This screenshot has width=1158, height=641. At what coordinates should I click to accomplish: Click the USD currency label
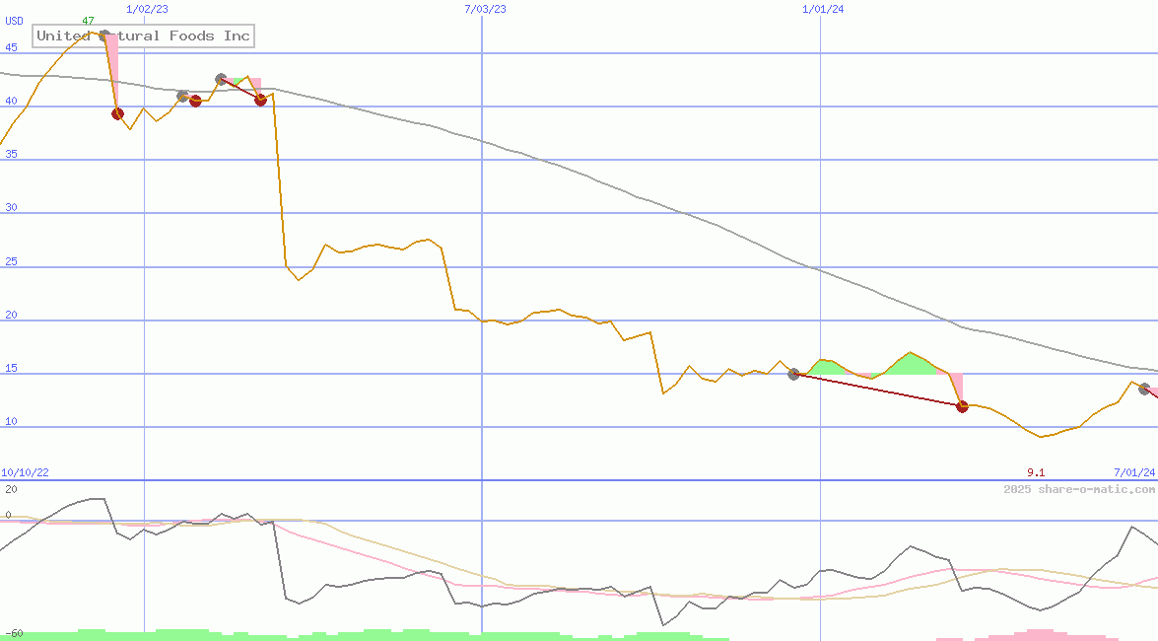15,21
